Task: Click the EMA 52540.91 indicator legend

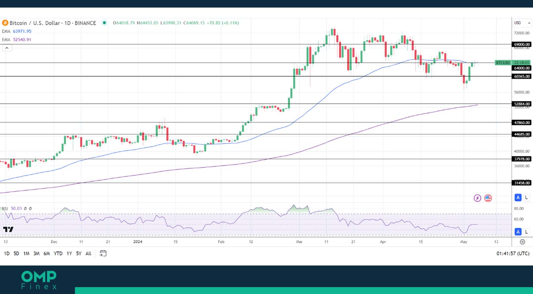Action: [17, 39]
